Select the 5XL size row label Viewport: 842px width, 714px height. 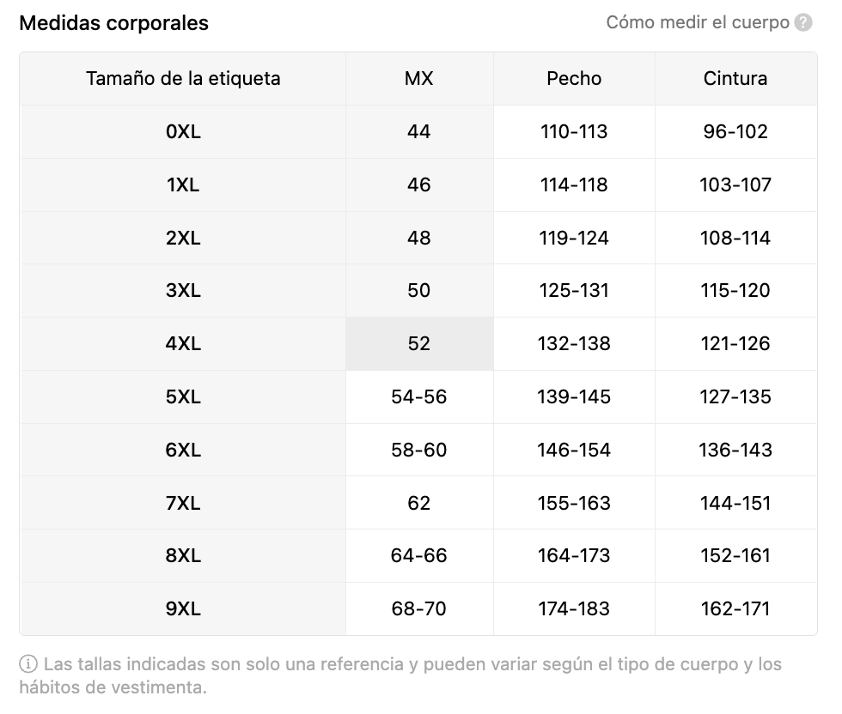tap(183, 397)
